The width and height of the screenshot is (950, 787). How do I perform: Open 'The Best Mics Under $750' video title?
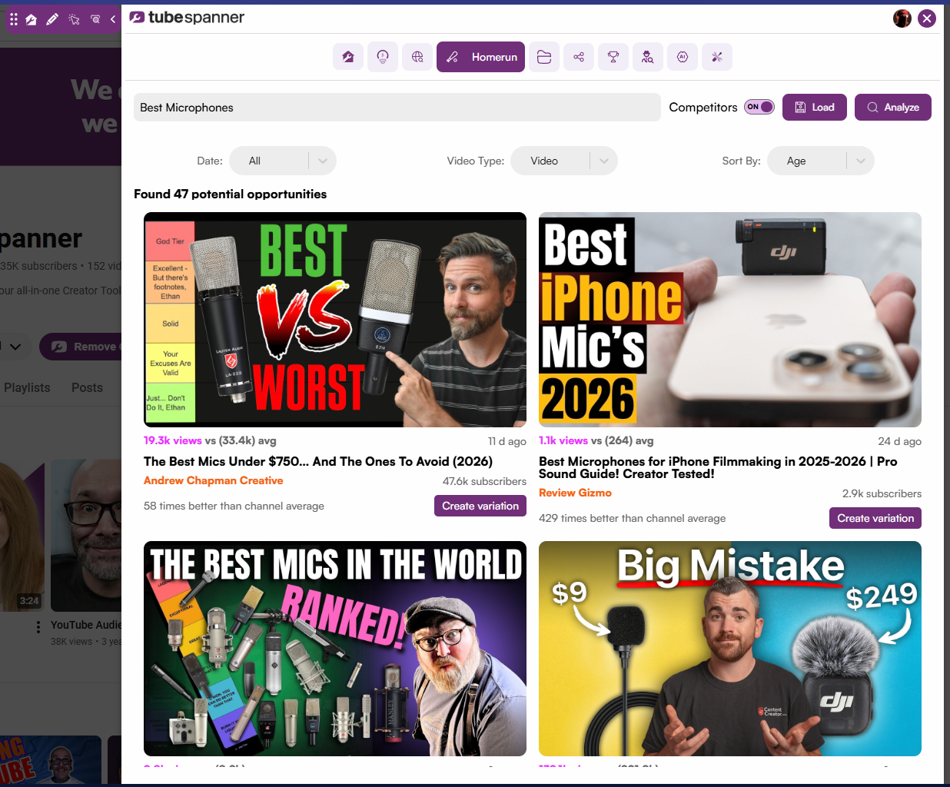tap(318, 461)
